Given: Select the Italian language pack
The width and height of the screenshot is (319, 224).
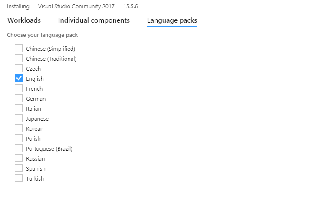Looking at the screenshot, I should point(19,108).
